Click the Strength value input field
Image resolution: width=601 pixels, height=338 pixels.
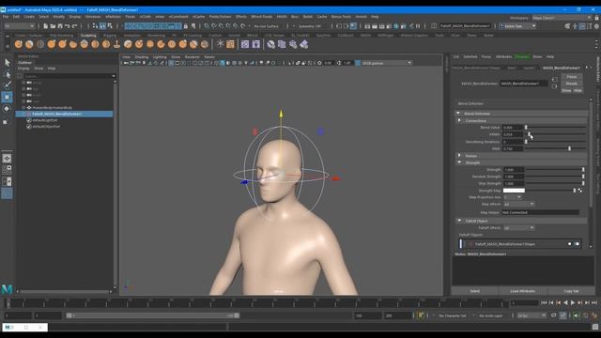514,170
